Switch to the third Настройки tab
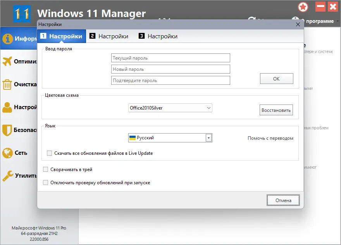The height and width of the screenshot is (245, 341). [158, 36]
